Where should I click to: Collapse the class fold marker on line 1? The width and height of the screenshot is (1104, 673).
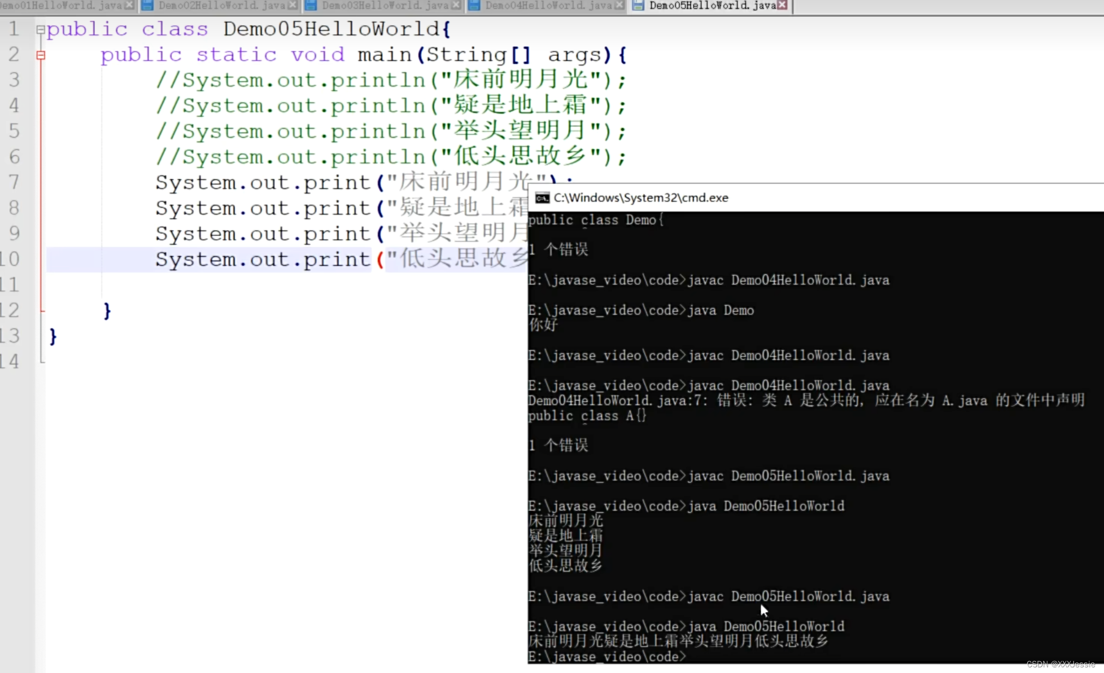coord(41,29)
